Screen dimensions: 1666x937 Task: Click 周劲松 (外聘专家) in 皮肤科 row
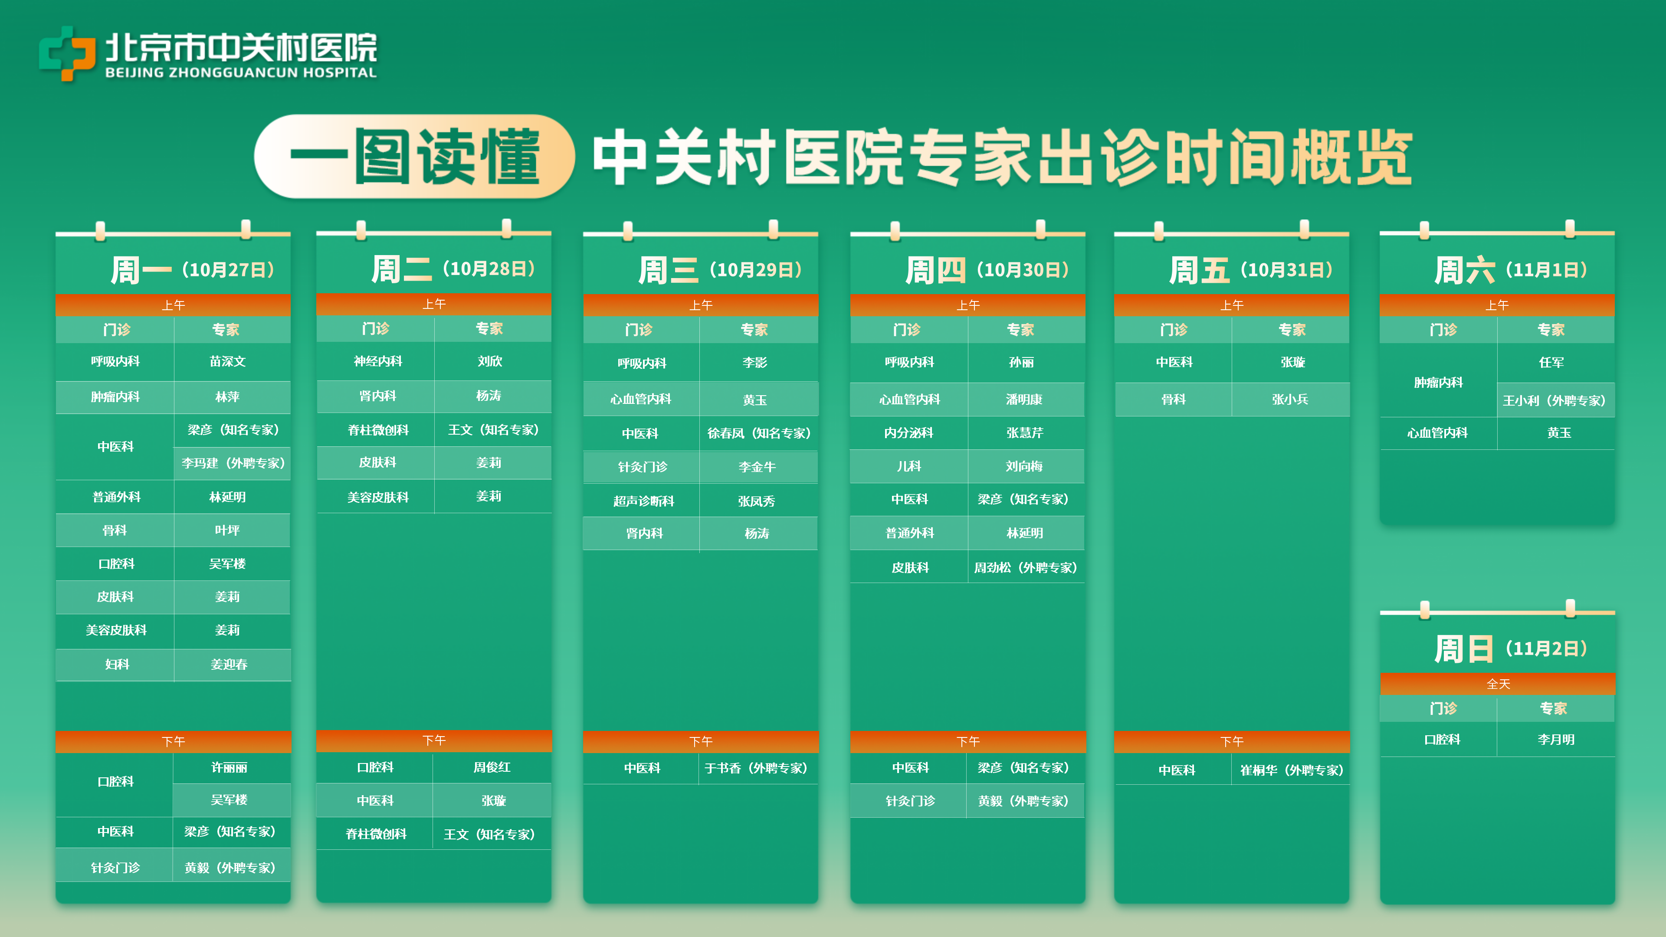1025,568
